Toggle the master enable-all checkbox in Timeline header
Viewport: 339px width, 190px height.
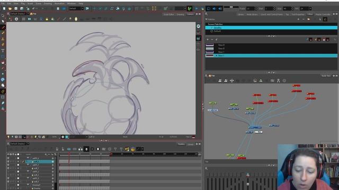(x=18, y=154)
